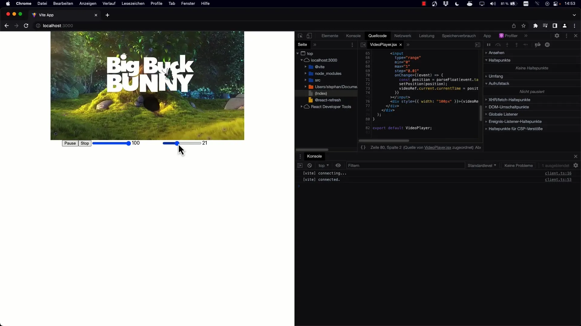Open Chrome profile avatar icon
Image resolution: width=581 pixels, height=326 pixels.
pyautogui.click(x=564, y=26)
